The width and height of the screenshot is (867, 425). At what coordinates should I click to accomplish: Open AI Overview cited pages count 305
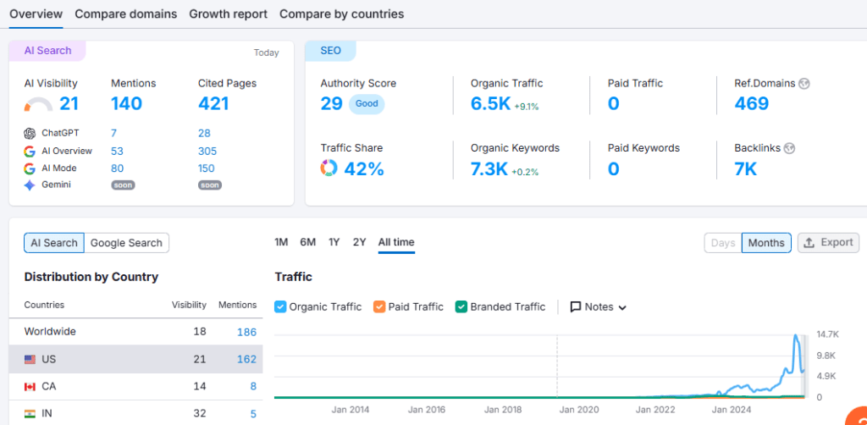(x=207, y=151)
